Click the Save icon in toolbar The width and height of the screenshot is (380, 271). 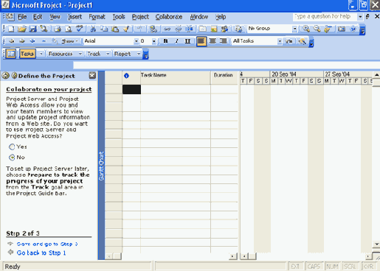[x=32, y=29]
